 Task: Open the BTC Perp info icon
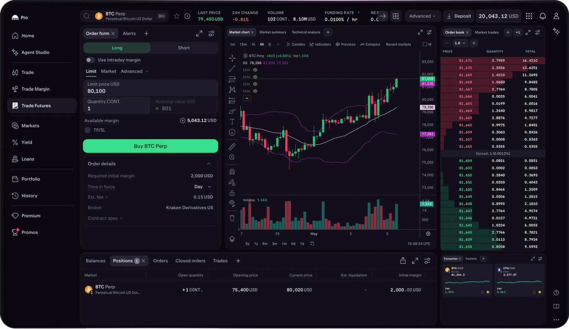coord(187,16)
